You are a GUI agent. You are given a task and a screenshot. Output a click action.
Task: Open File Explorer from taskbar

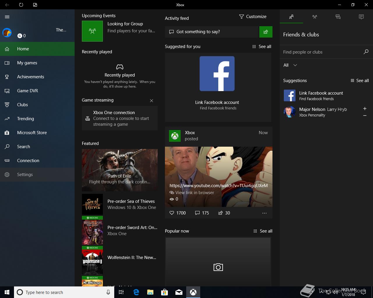[150, 292]
